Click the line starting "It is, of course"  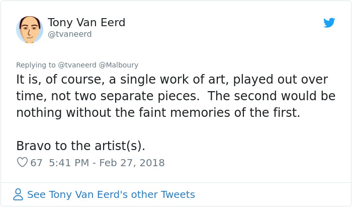point(172,80)
